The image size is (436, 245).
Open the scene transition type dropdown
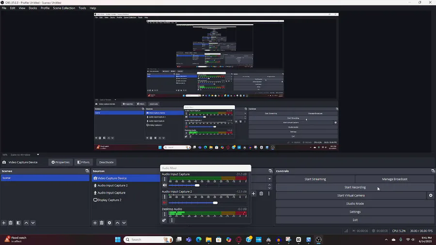click(269, 179)
